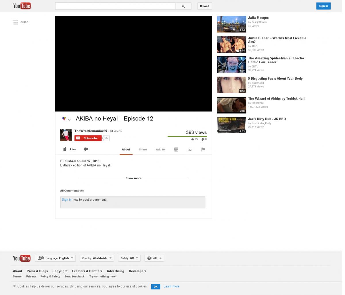This screenshot has width=345, height=295.
Task: Click the Upload button
Action: (x=204, y=6)
